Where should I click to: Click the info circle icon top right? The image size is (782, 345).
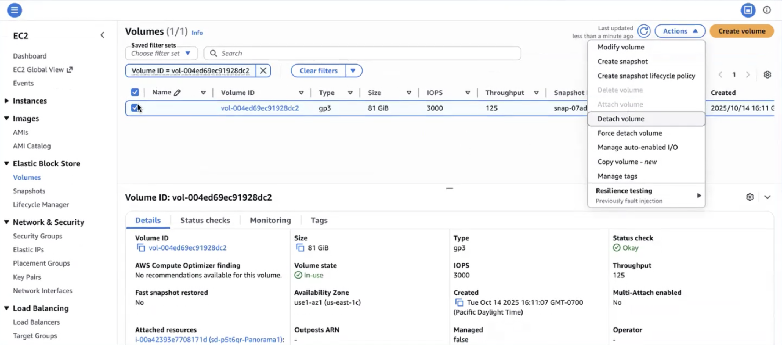point(767,10)
